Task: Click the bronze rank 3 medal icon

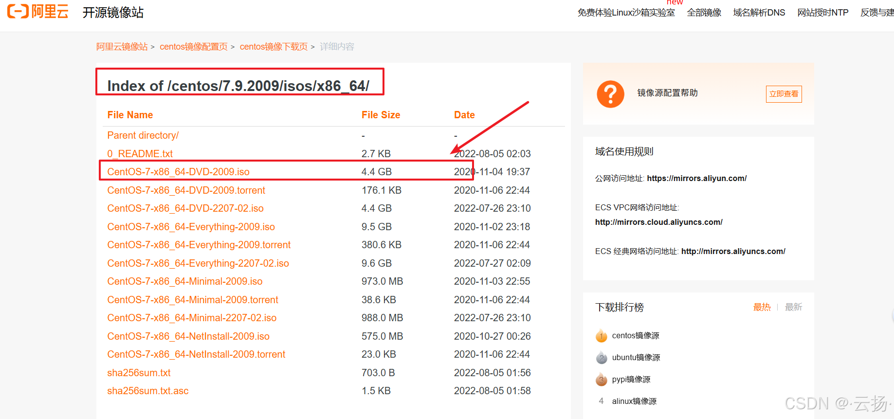Action: point(602,380)
